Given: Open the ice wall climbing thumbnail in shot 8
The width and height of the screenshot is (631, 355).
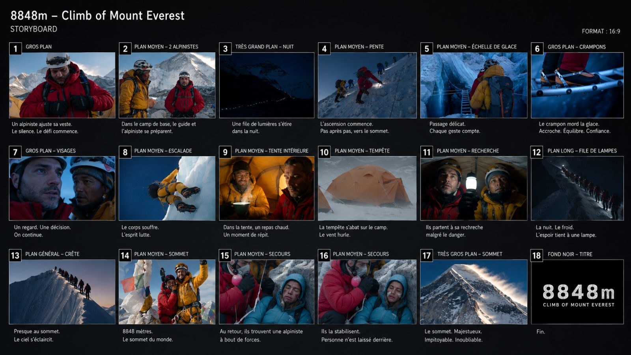Looking at the screenshot, I should [x=167, y=188].
